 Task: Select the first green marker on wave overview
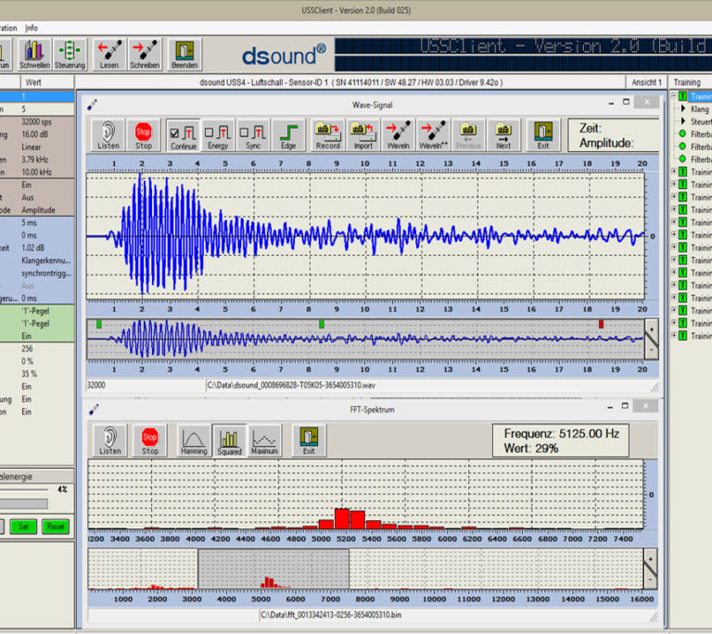click(99, 323)
